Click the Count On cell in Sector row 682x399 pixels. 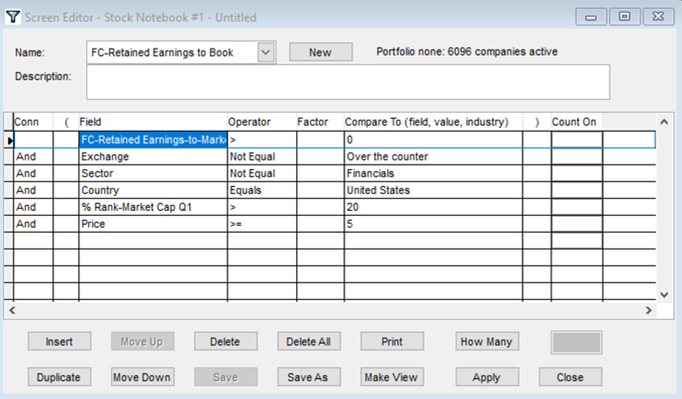tap(577, 173)
